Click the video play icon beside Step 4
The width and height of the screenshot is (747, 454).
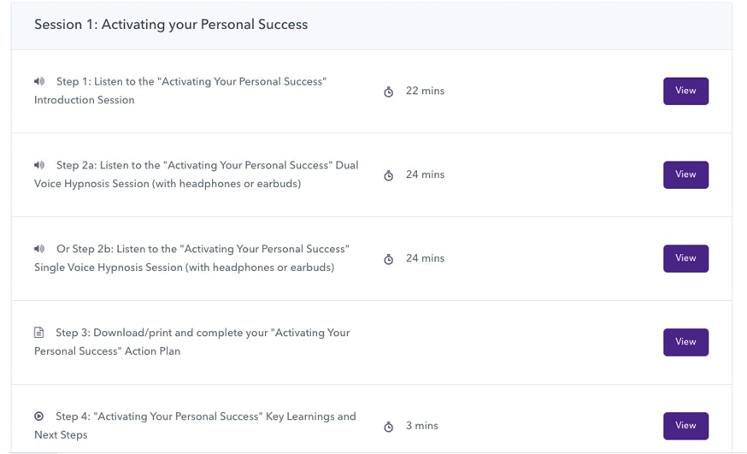39,416
